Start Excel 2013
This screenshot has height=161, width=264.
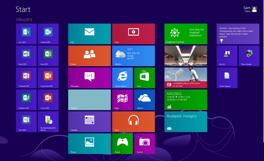(48, 56)
